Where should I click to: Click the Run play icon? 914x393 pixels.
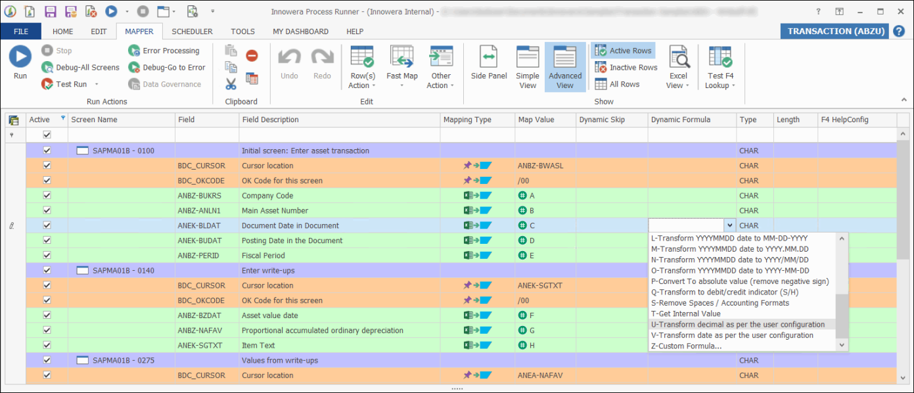pyautogui.click(x=20, y=57)
